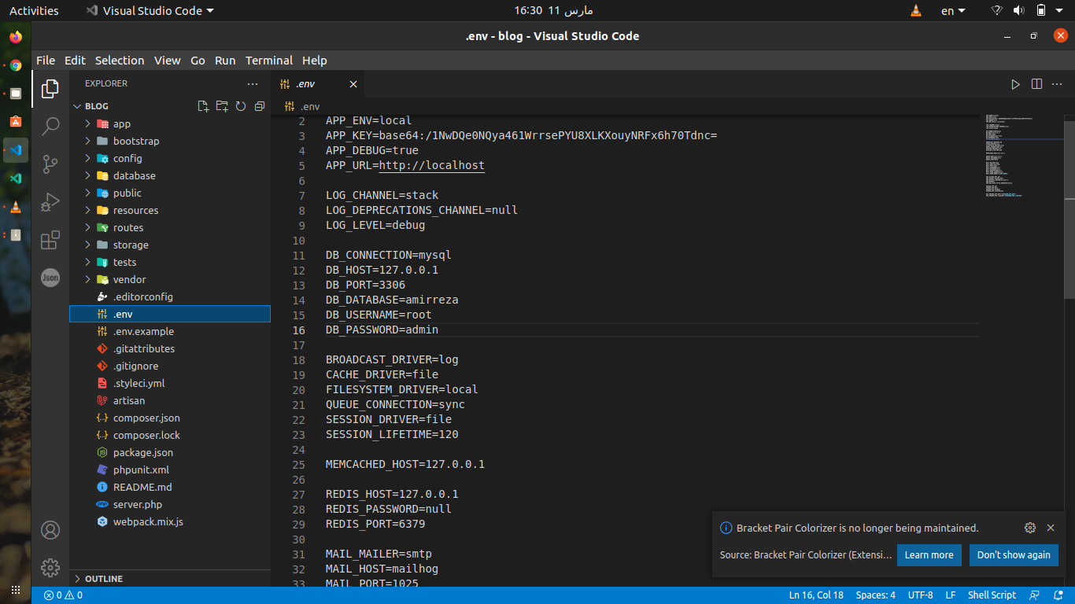Image resolution: width=1075 pixels, height=604 pixels.
Task: Open editor More Actions ellipsis menu
Action: (1058, 84)
